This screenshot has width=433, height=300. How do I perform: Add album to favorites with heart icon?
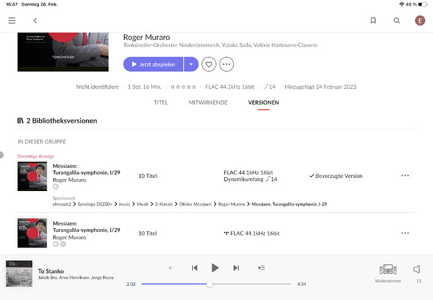click(209, 64)
